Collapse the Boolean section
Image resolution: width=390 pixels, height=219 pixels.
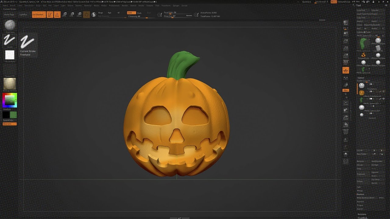[x=361, y=194]
